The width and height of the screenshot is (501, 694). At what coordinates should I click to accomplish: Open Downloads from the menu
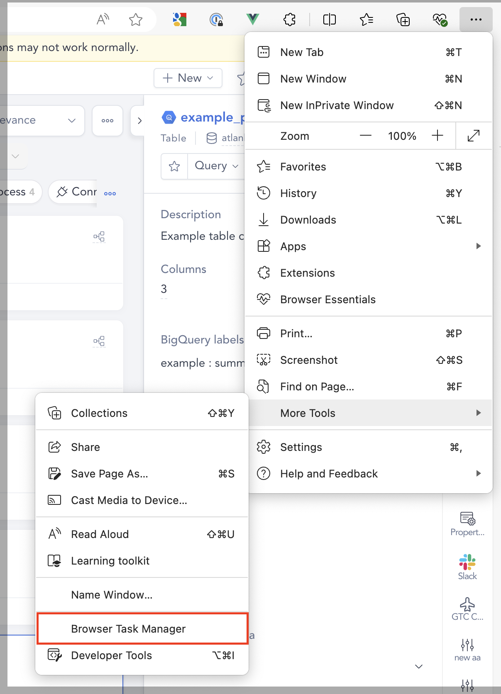(369, 220)
